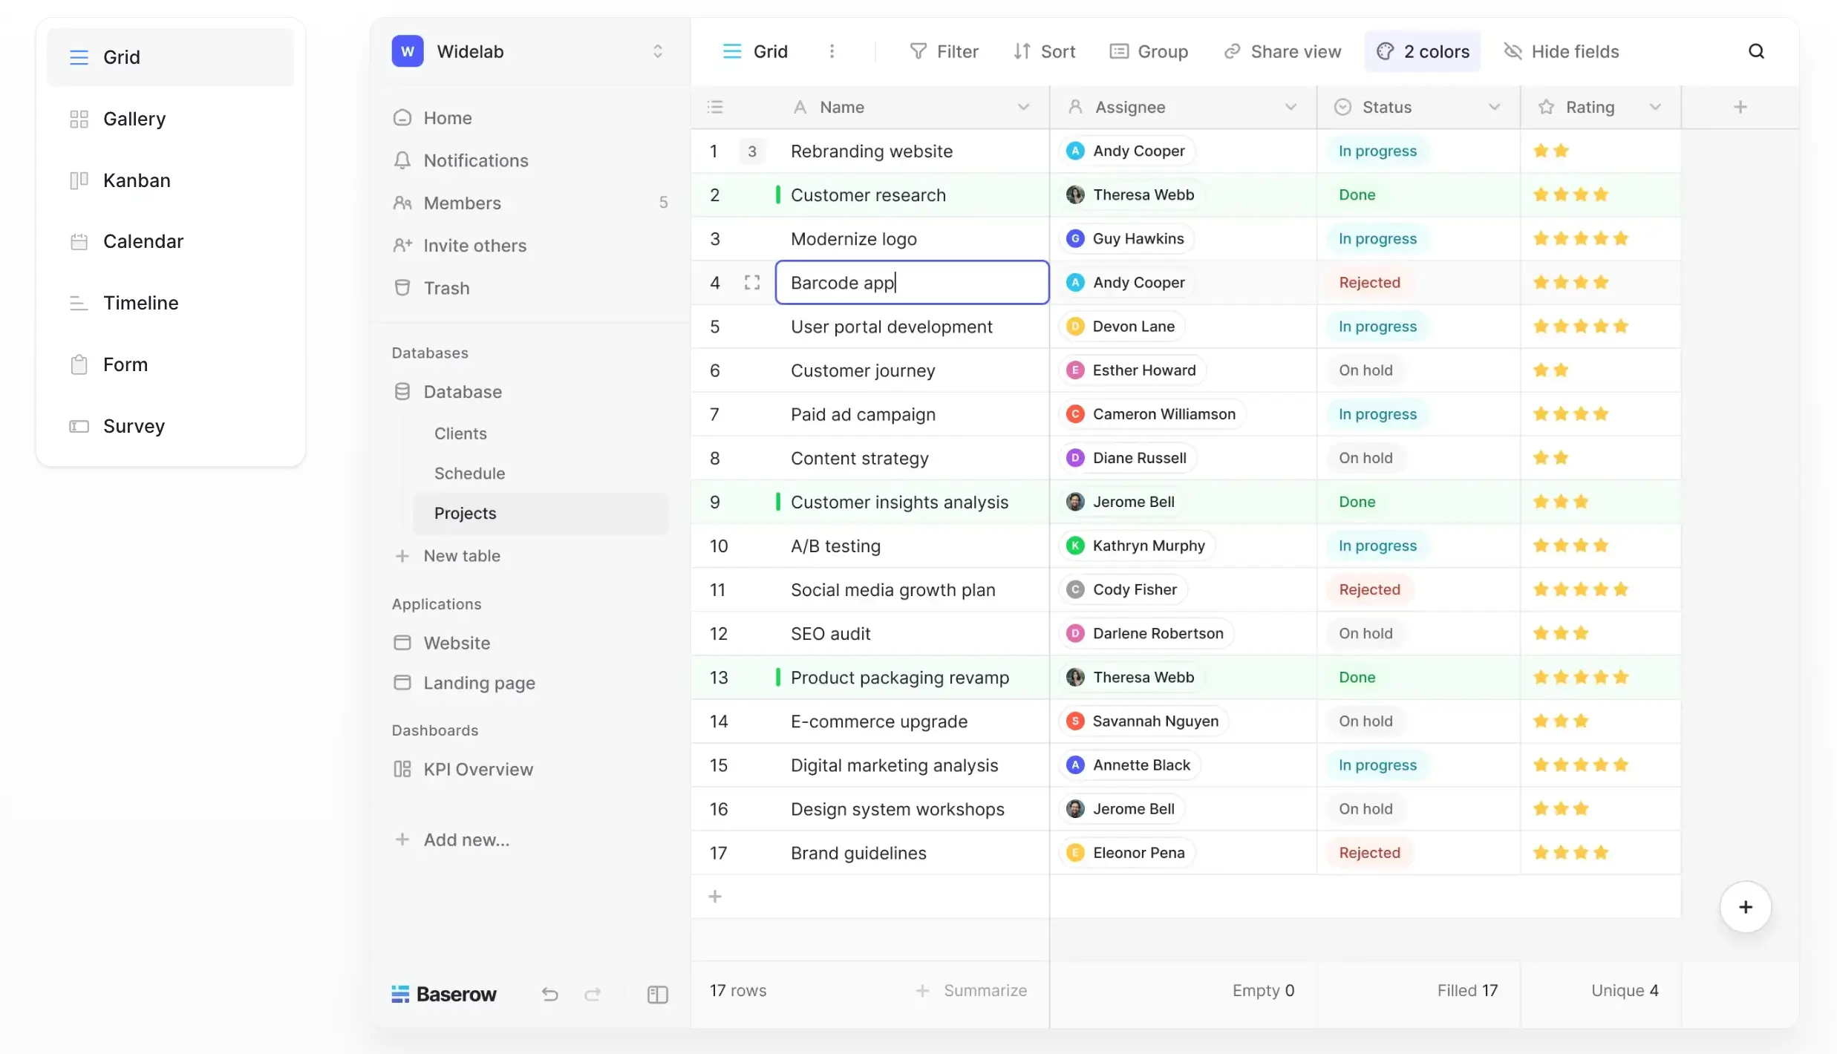1837x1054 pixels.
Task: Open Notifications in the sidebar
Action: (475, 160)
